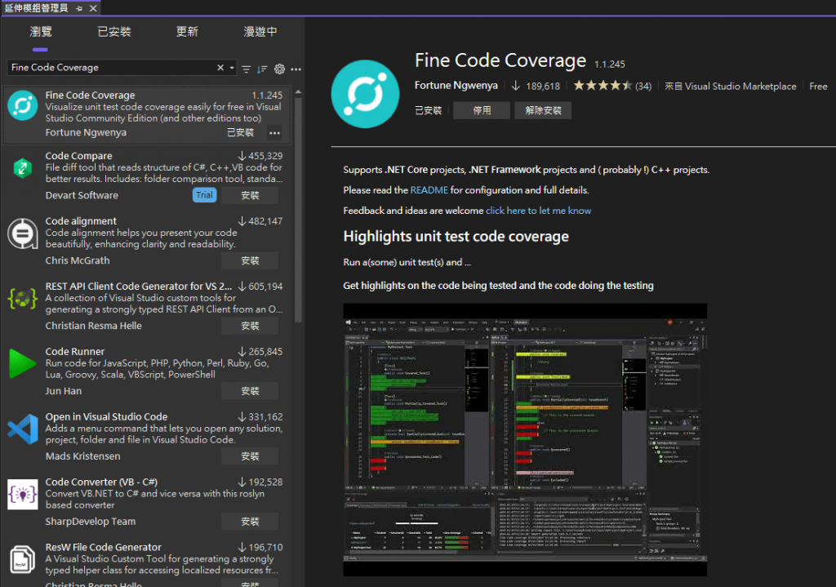Open 'click here to let me know' link
Viewport: 836px width, 587px height.
click(538, 211)
